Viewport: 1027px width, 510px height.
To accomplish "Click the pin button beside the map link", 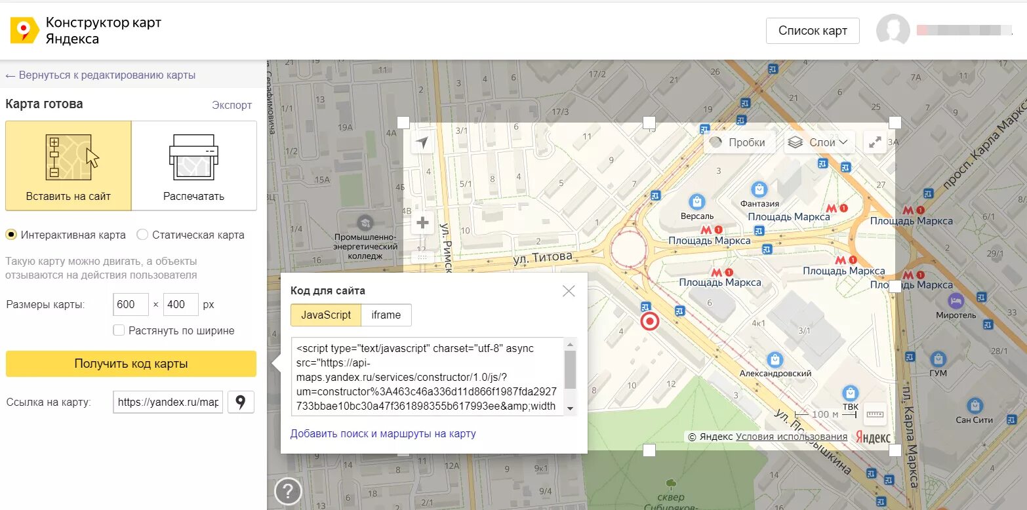I will click(x=241, y=402).
